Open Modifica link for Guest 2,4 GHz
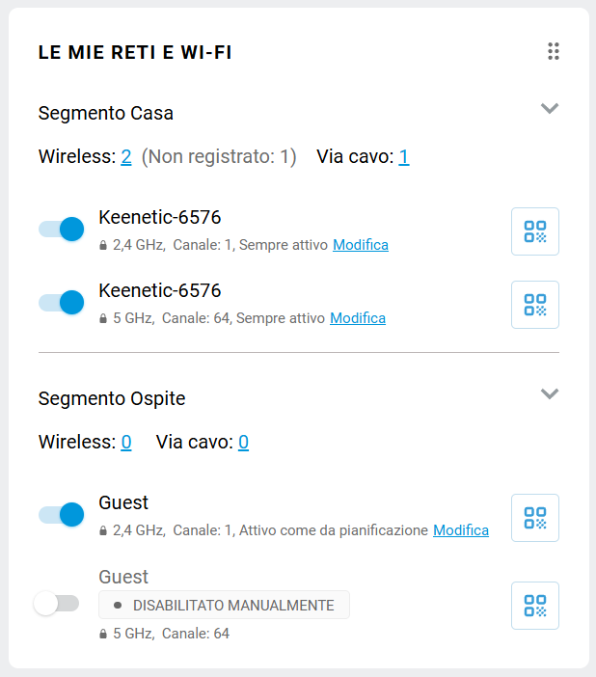 pos(461,530)
